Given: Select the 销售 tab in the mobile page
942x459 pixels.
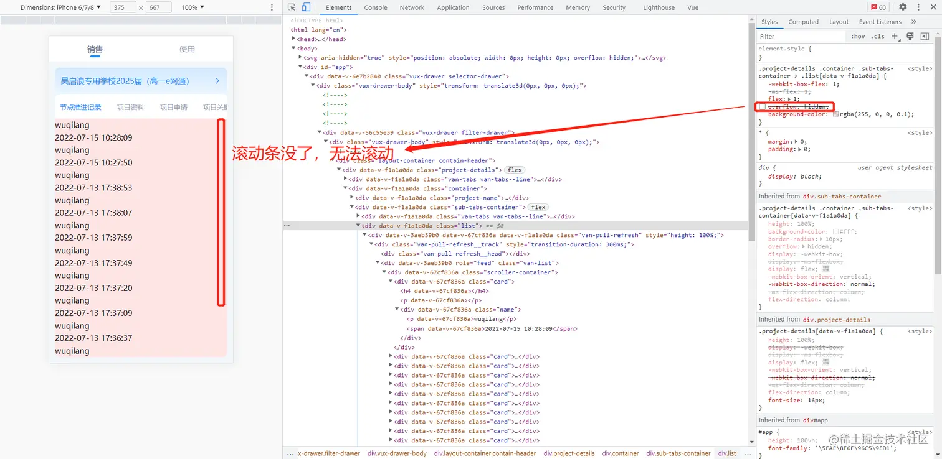Looking at the screenshot, I should click(x=95, y=49).
